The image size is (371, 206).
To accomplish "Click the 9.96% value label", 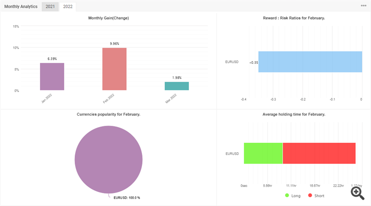I will (x=115, y=43).
